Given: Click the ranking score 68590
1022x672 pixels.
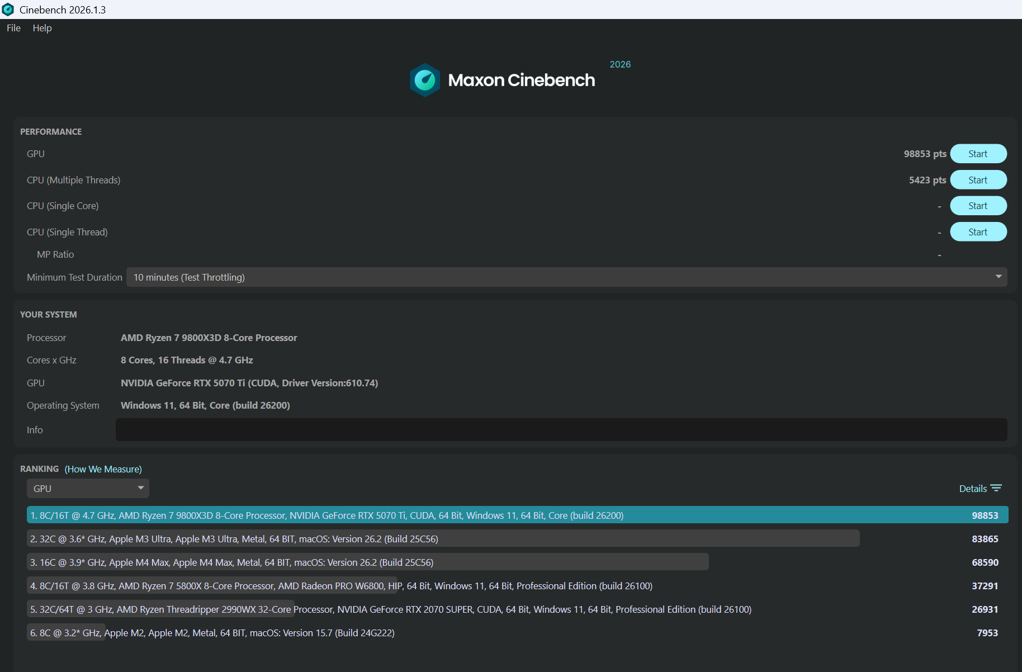Looking at the screenshot, I should [985, 562].
